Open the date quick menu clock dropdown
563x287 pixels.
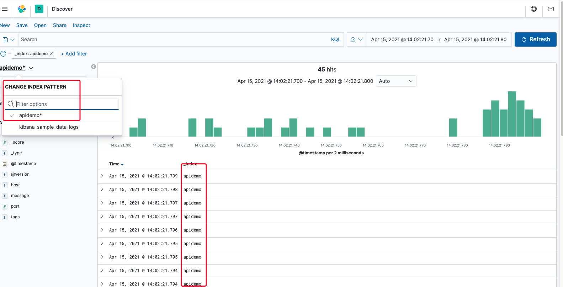pyautogui.click(x=356, y=39)
